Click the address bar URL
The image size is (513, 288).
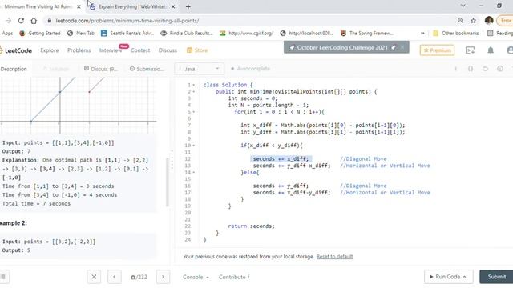(x=127, y=21)
